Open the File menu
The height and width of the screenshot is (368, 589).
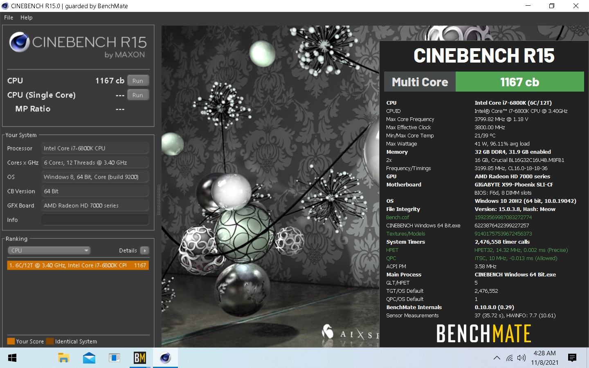coord(9,18)
